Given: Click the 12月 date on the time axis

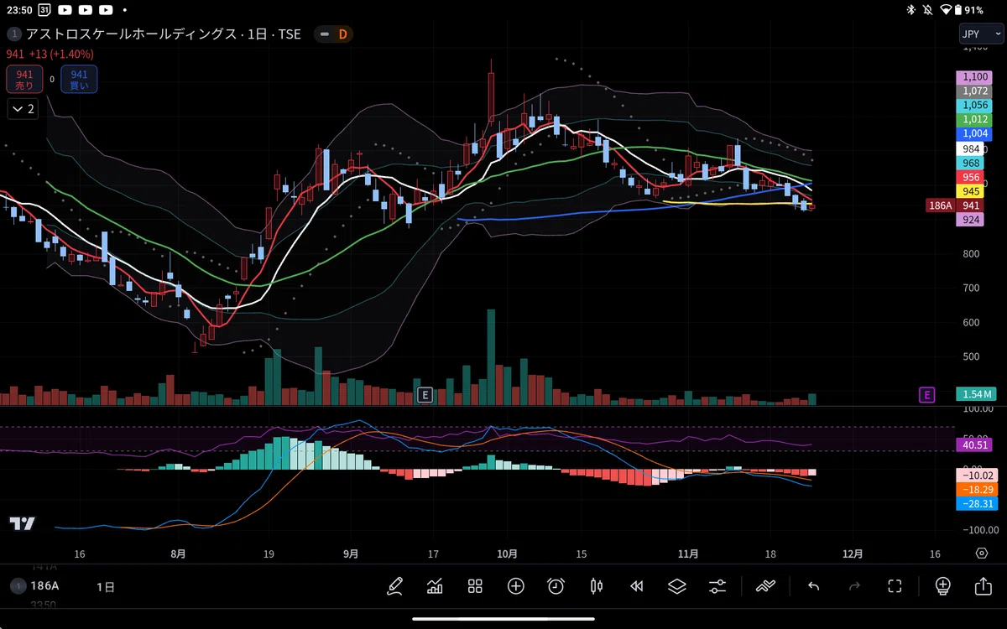Looking at the screenshot, I should click(853, 554).
